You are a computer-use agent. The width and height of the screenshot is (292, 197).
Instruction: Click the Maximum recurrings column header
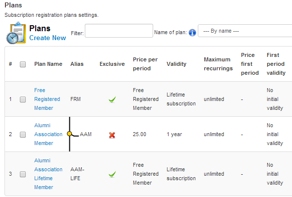coord(218,64)
